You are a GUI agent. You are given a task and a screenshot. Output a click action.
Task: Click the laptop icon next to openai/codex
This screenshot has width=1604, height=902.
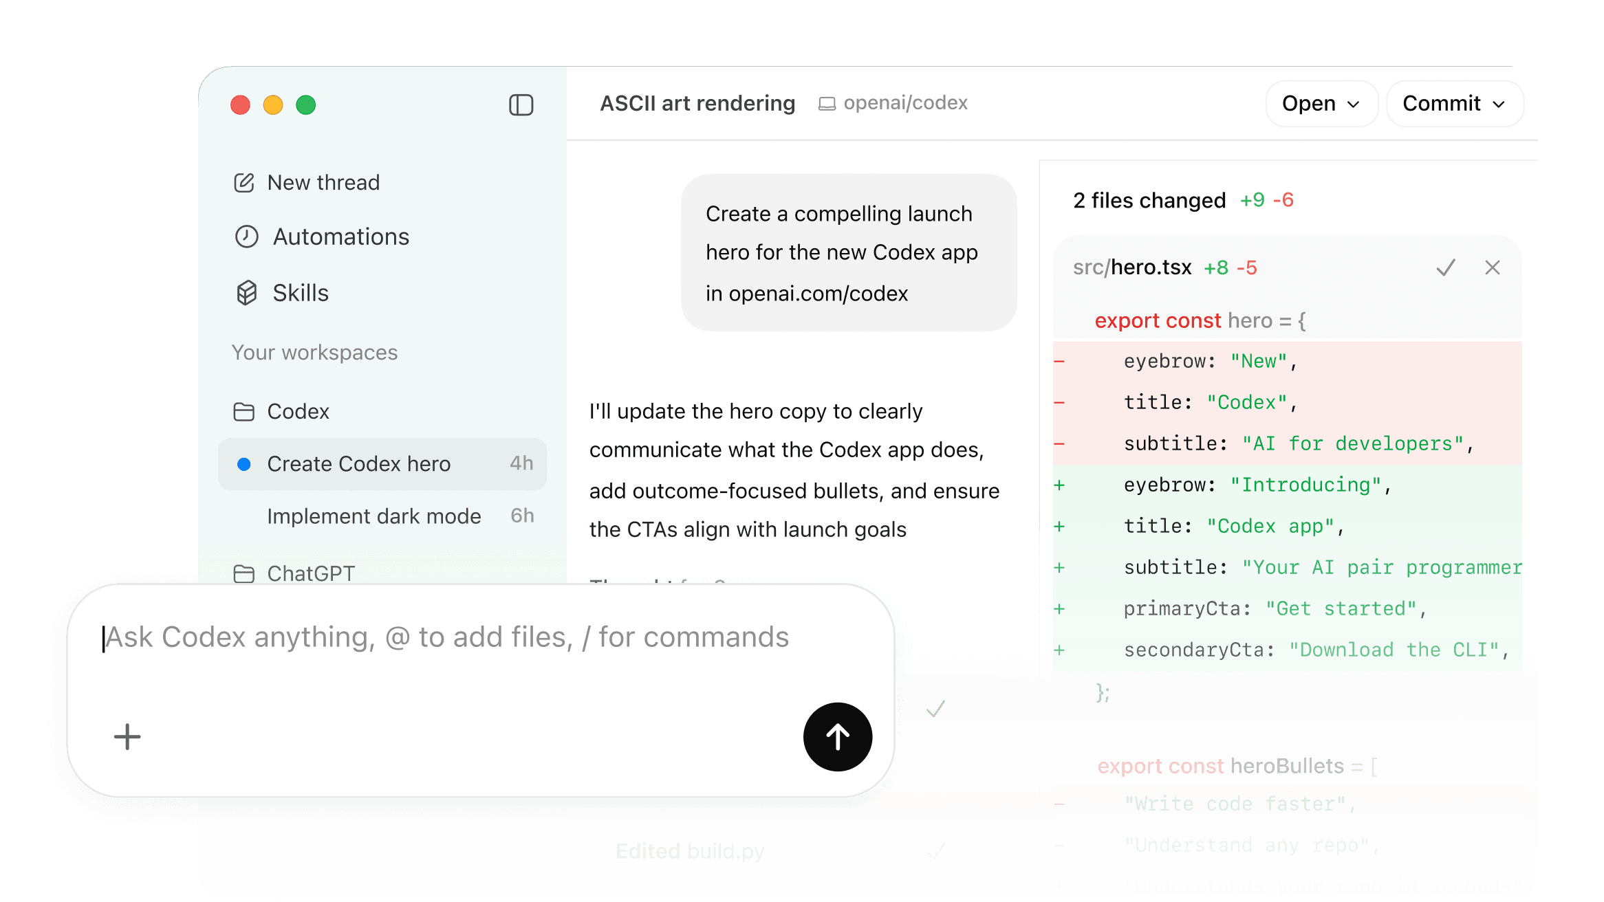827,102
